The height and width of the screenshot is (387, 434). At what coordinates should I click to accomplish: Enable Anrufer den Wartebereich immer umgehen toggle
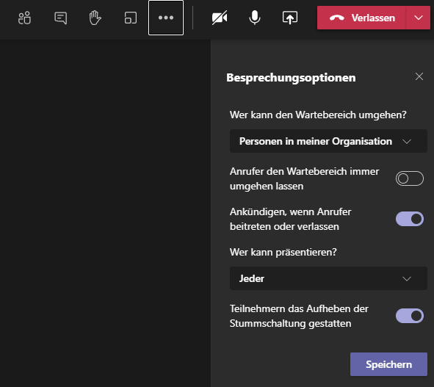point(409,178)
